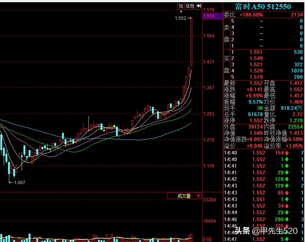Select the 14:43 tick with volume 128
The image size is (305, 242).
point(264,186)
